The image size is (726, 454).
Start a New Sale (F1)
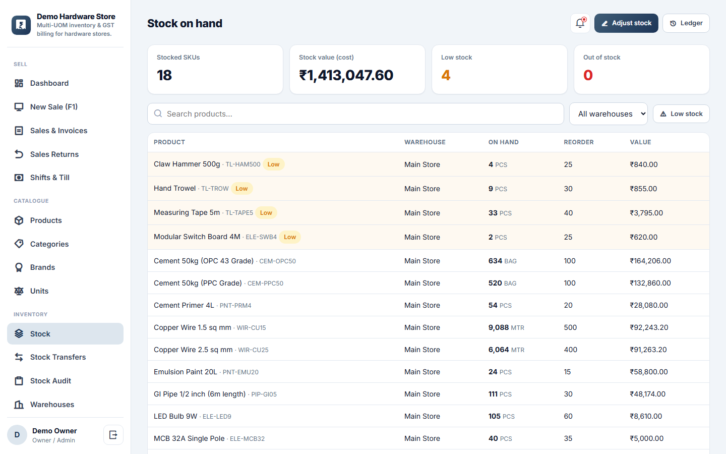(x=65, y=107)
